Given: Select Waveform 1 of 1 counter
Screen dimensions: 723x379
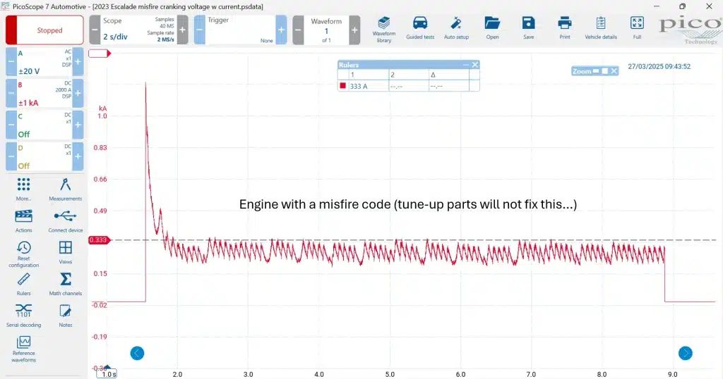Looking at the screenshot, I should (326, 30).
